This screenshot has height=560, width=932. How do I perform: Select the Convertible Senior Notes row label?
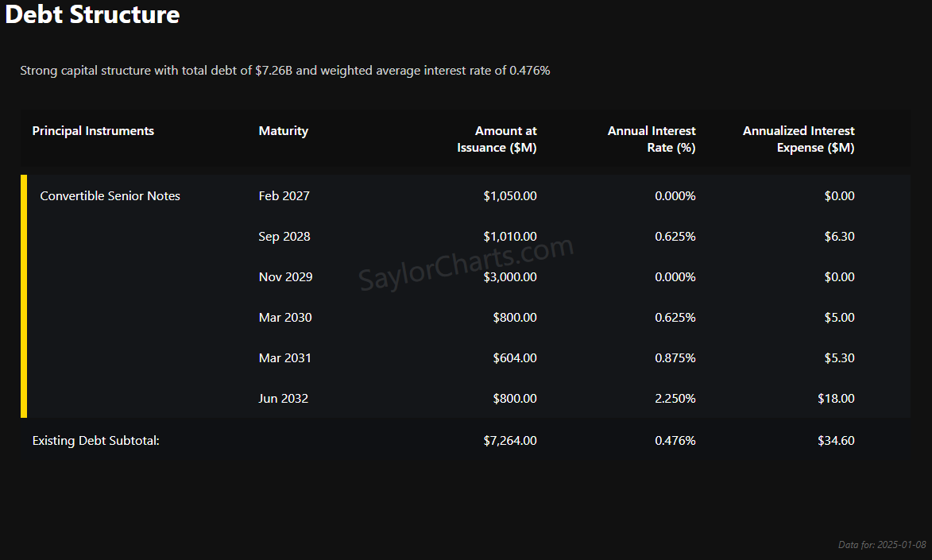point(110,196)
